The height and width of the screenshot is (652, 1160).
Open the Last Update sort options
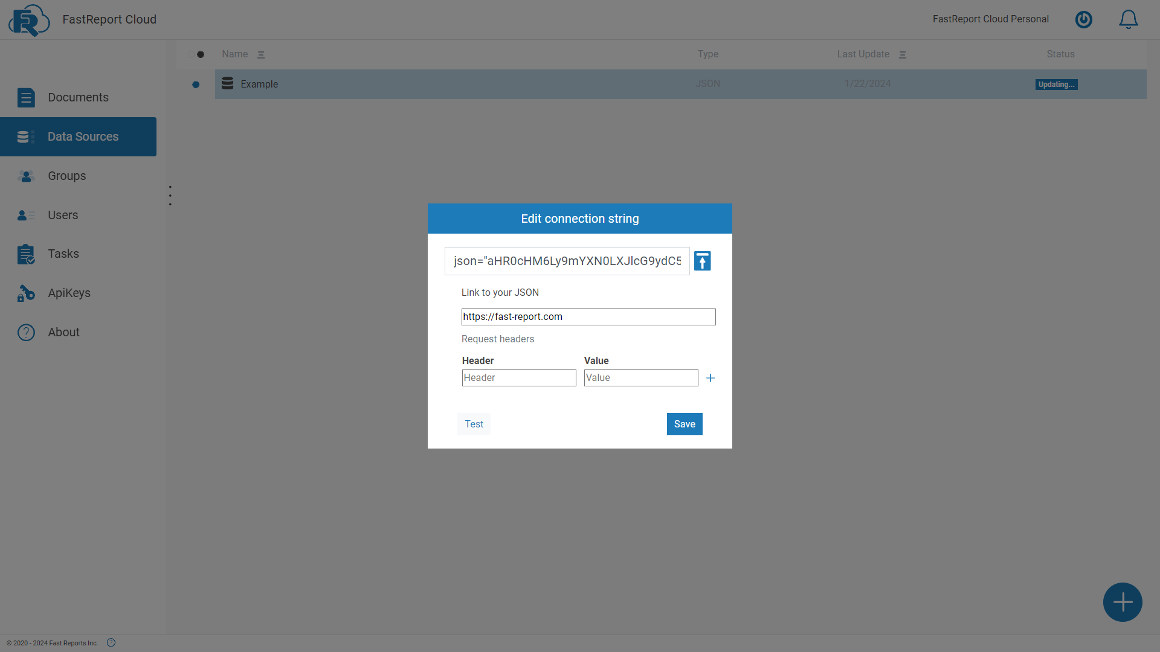(x=903, y=54)
